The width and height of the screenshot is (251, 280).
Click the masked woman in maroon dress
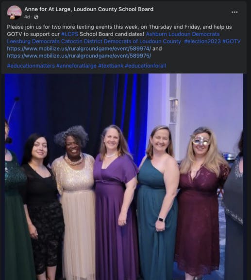pyautogui.click(x=201, y=202)
